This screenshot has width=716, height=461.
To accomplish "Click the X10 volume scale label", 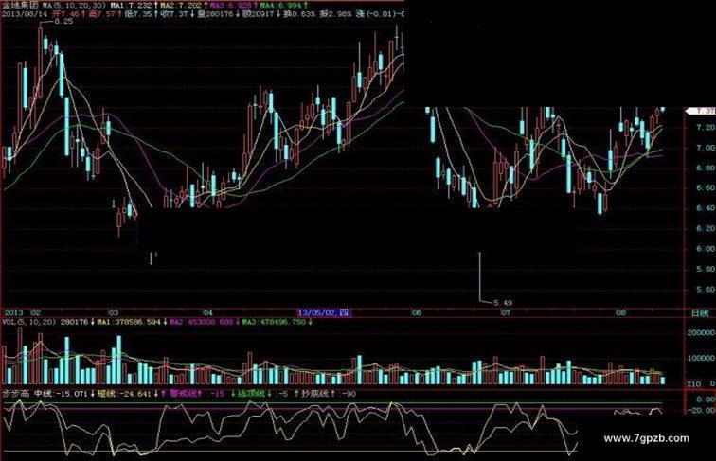I will tap(694, 384).
